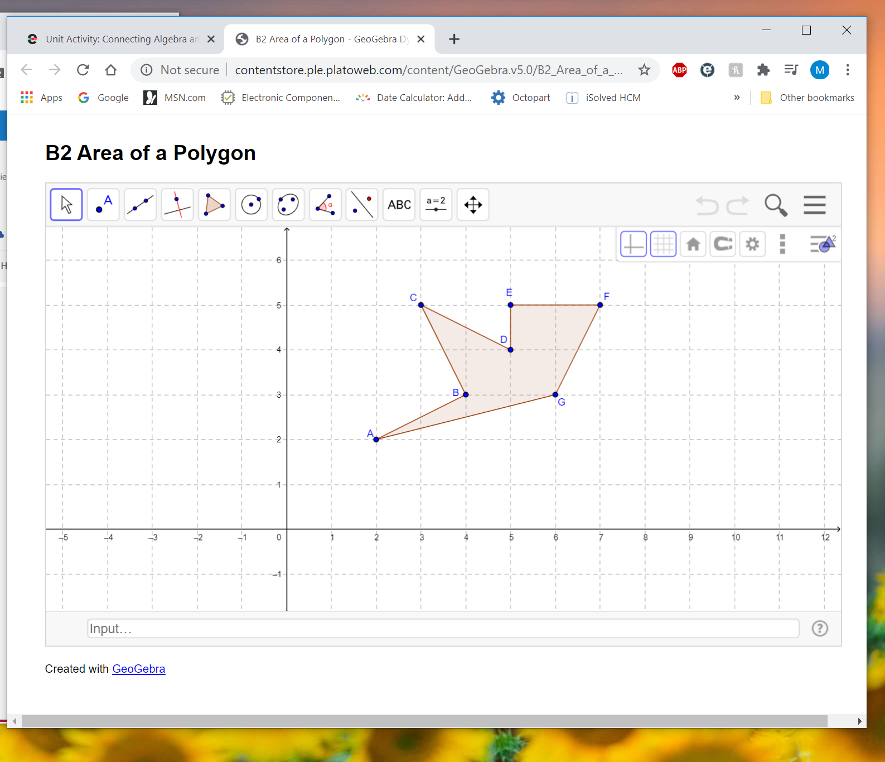Click the Not secure site info
The height and width of the screenshot is (762, 885).
pos(180,70)
